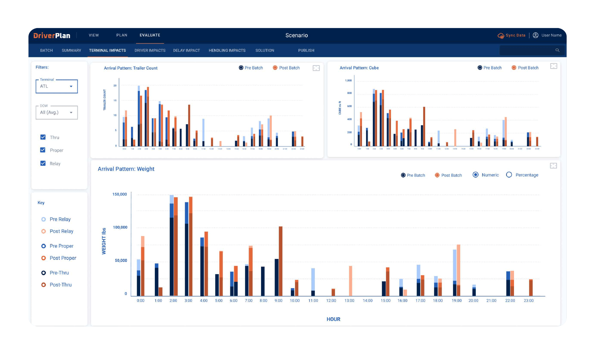Switch to the DELAY IMPACT tab
The width and height of the screenshot is (598, 358).
(x=186, y=51)
